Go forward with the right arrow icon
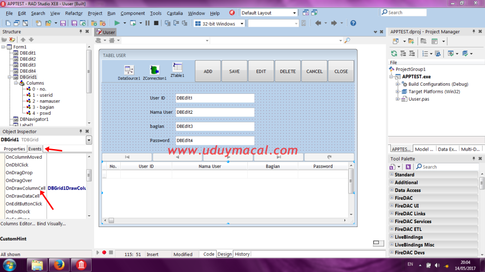This screenshot has height=272, width=485. 334,23
